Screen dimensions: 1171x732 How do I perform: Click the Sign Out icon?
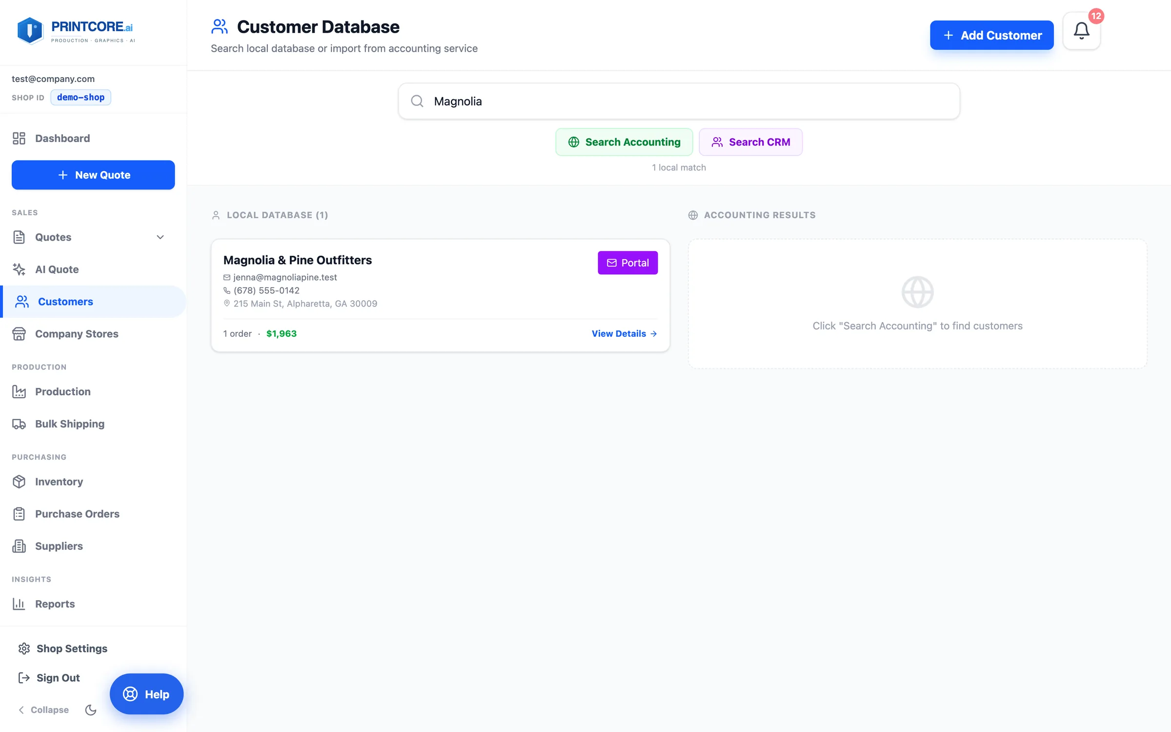tap(24, 678)
